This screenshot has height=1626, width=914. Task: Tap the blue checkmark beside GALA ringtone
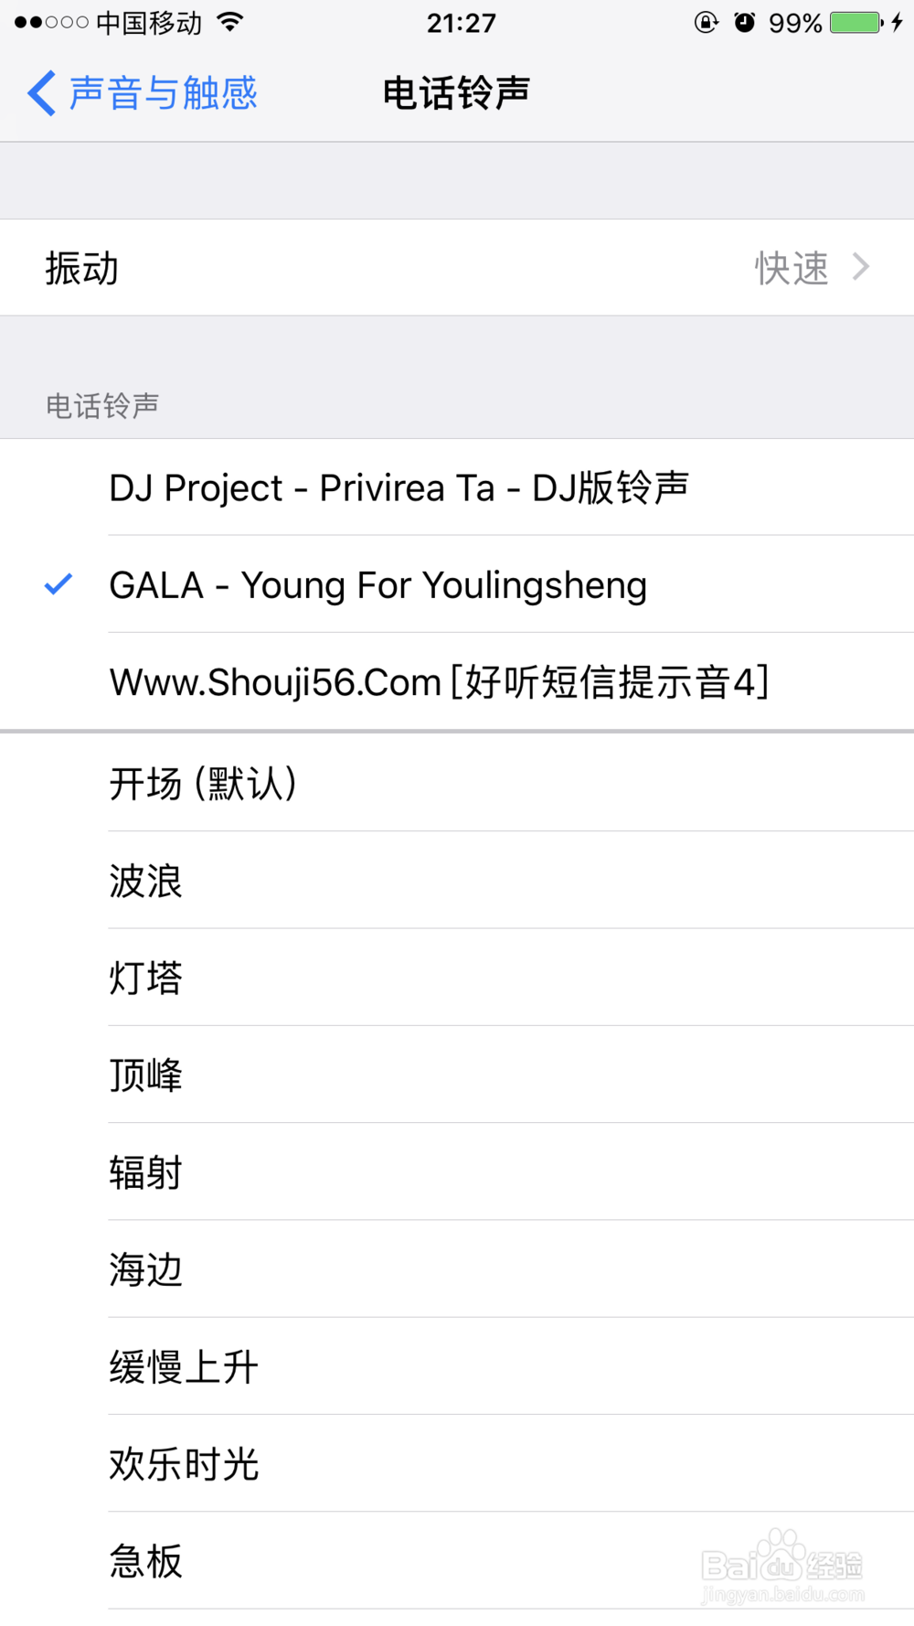click(58, 583)
